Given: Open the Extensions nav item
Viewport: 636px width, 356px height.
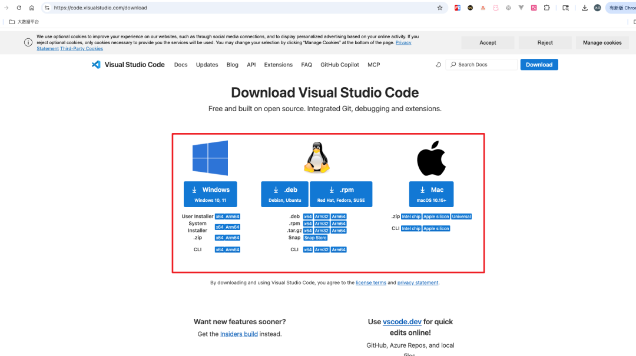Looking at the screenshot, I should coord(278,65).
